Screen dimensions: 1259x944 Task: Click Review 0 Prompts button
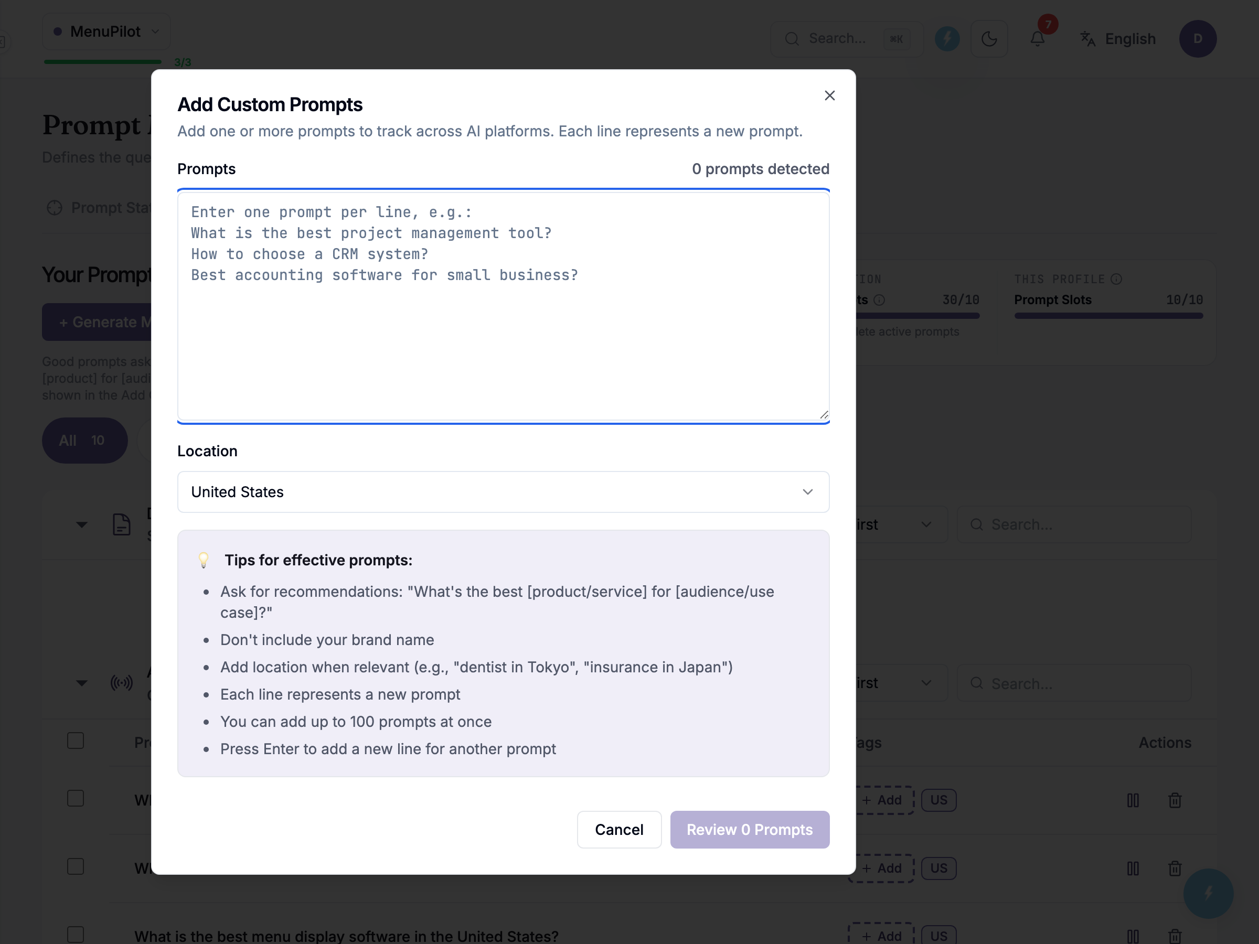pos(749,829)
